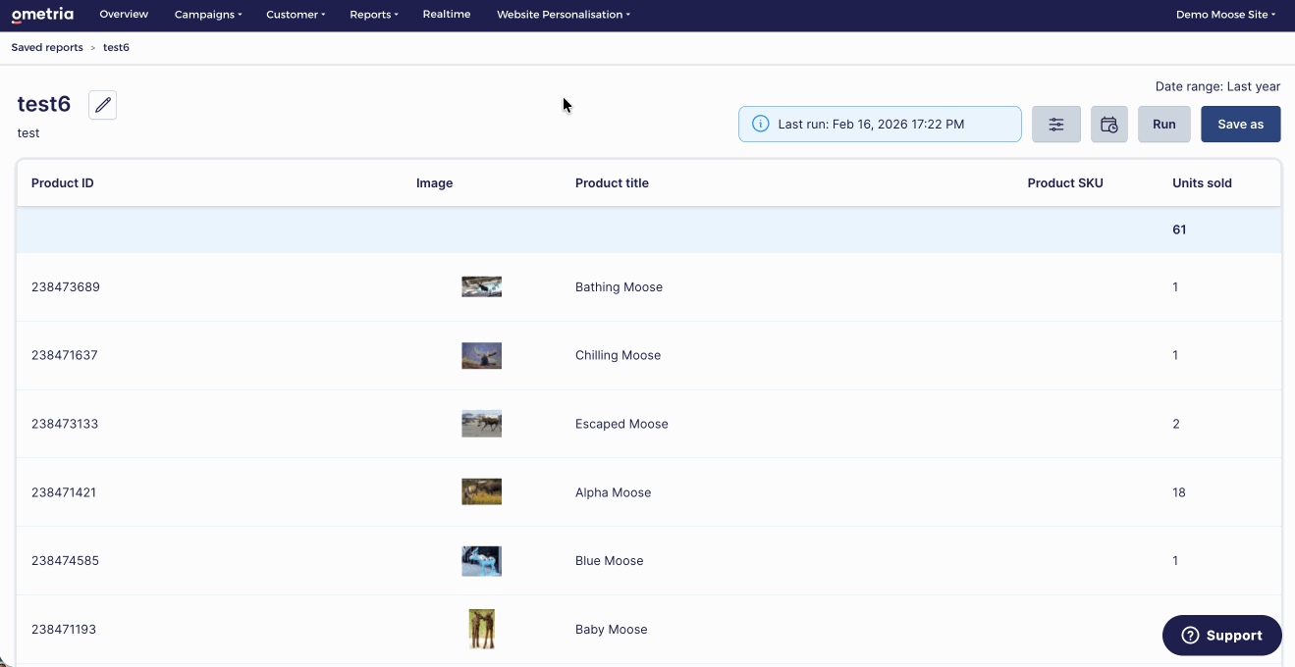View the Alpha Moose image
The height and width of the screenshot is (667, 1295).
[482, 491]
